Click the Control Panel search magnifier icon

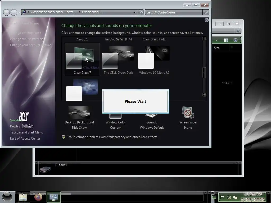click(x=206, y=12)
